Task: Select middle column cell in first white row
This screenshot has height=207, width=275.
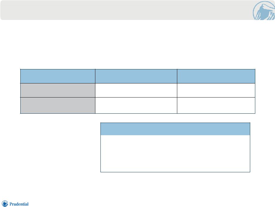Action: click(x=136, y=90)
